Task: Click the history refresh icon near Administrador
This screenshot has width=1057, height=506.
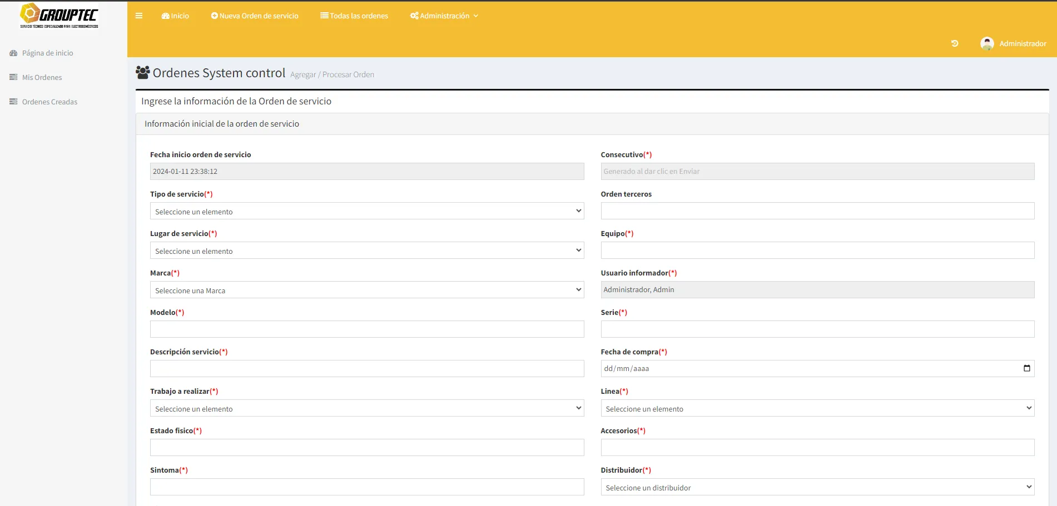Action: pos(955,43)
